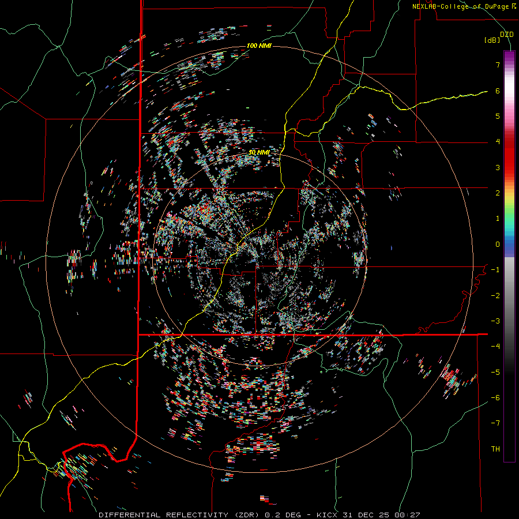
Task: Click the "0.2 DEG" elevation angle text
Action: (283, 515)
